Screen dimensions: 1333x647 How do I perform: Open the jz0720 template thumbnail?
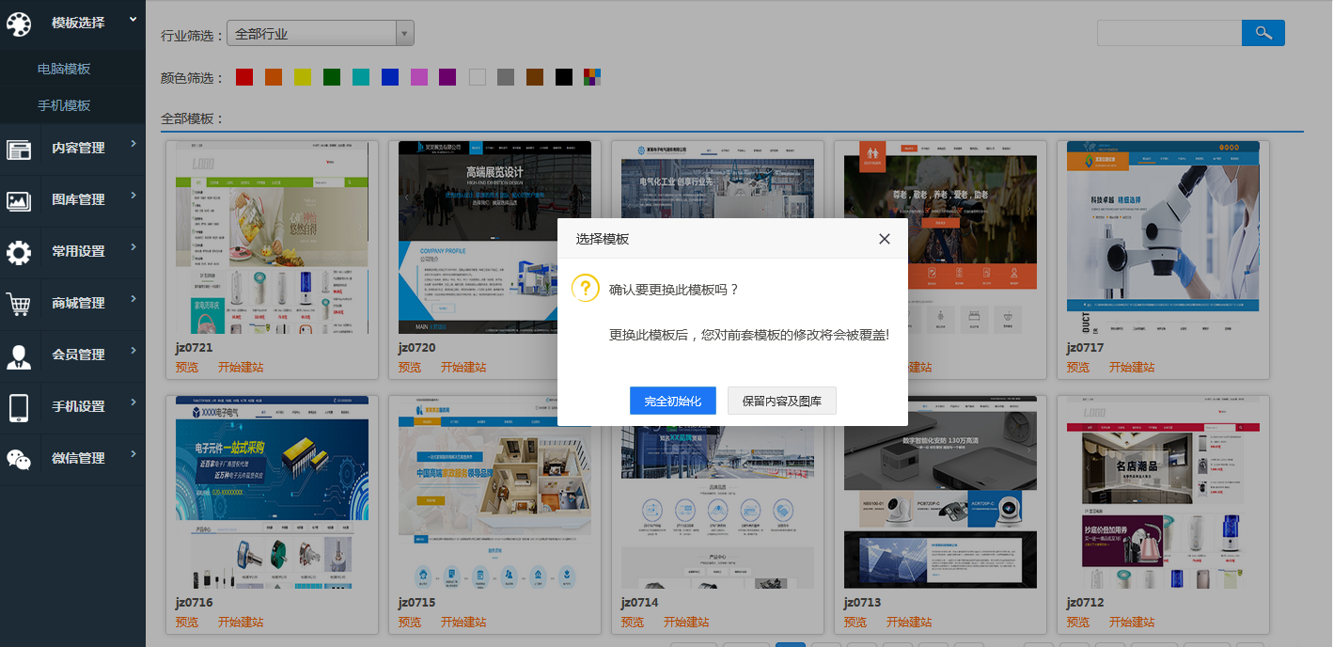point(494,237)
